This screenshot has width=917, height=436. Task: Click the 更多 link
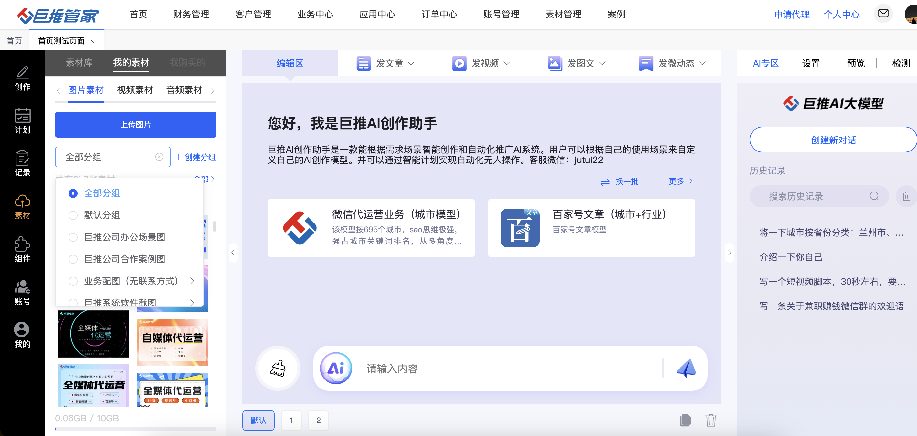(x=680, y=182)
